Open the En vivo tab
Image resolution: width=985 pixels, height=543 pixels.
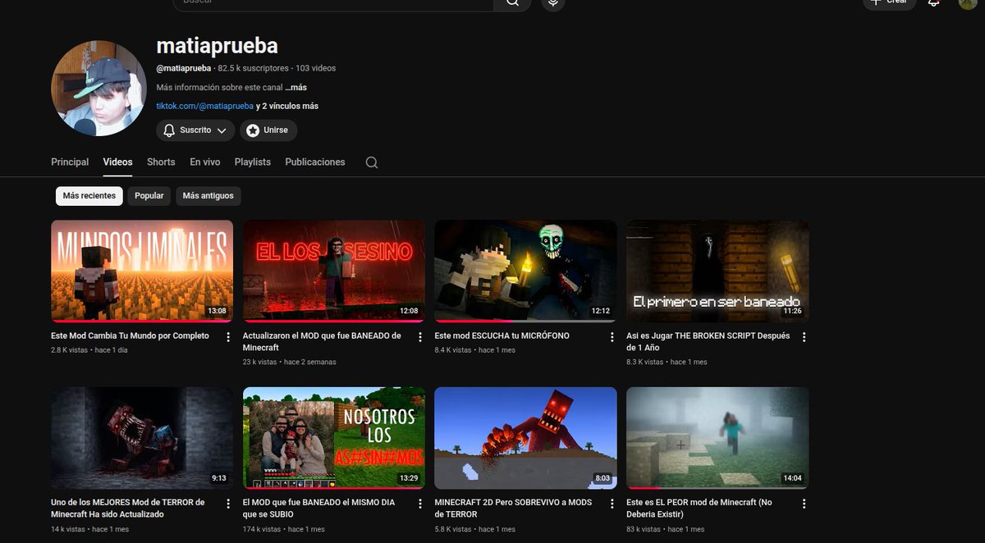click(205, 162)
